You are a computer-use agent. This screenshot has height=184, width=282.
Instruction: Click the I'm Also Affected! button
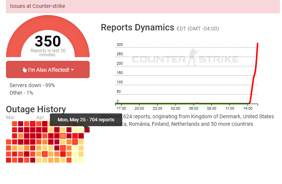pos(48,69)
